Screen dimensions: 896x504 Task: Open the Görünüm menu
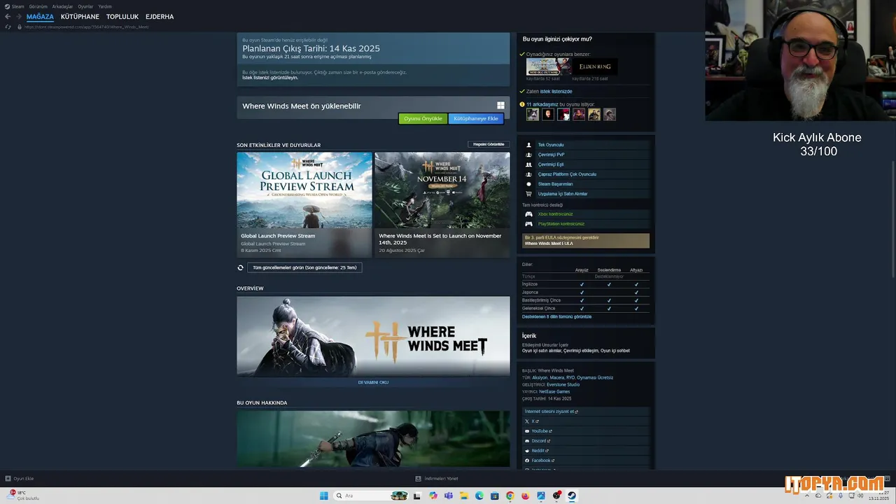coord(38,6)
